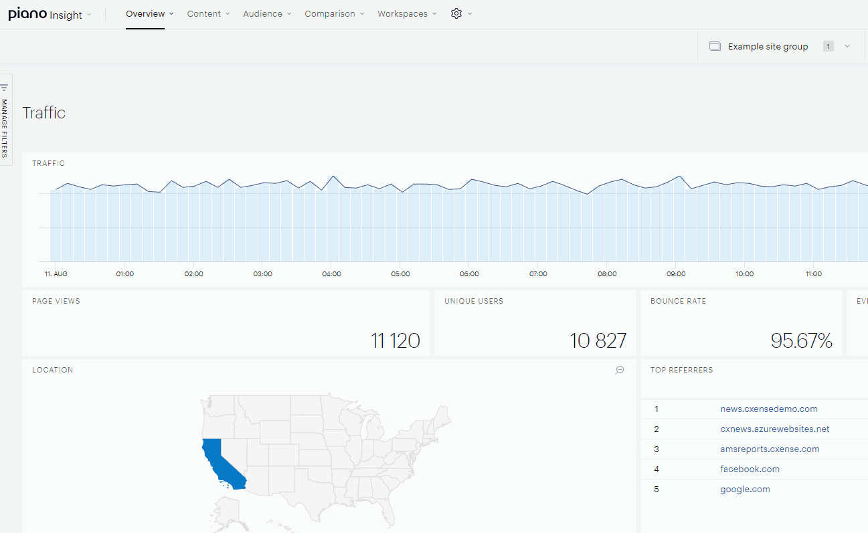868x533 pixels.
Task: Open the Example site group dropdown
Action: [780, 46]
